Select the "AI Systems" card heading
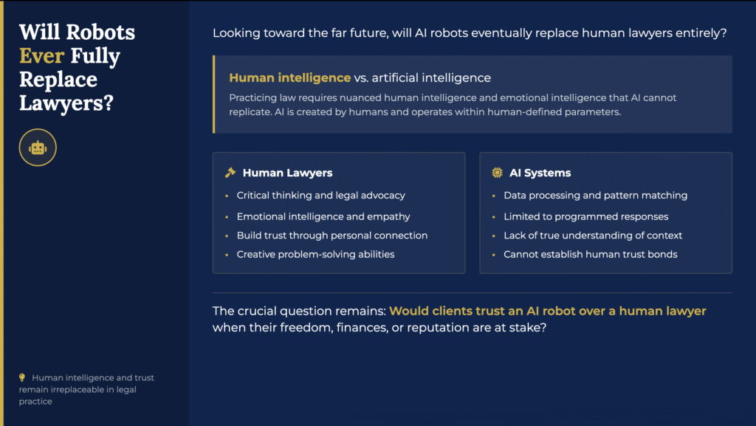This screenshot has height=426, width=756. coord(540,173)
